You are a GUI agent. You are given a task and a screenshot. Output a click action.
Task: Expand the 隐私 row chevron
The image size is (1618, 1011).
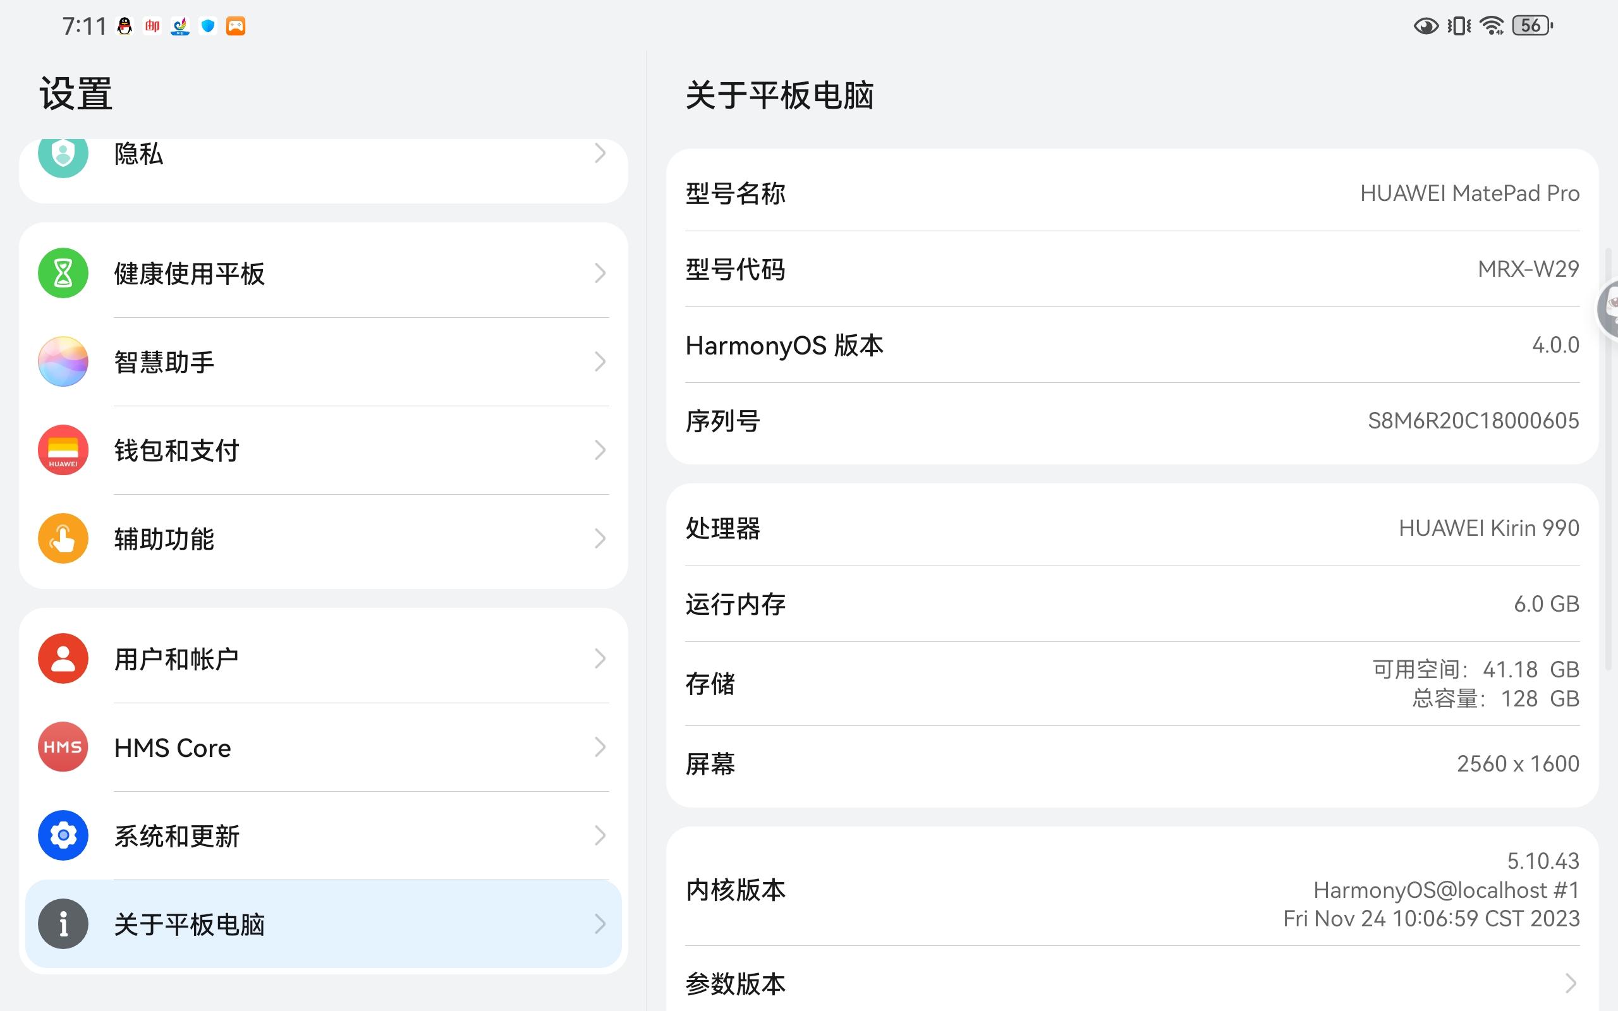point(600,154)
